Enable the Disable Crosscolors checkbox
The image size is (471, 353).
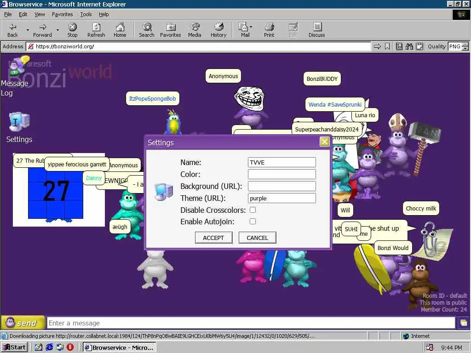pos(253,210)
